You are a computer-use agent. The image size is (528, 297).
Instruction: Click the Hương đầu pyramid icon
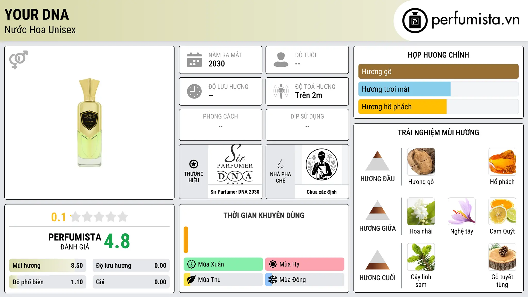[x=377, y=160]
